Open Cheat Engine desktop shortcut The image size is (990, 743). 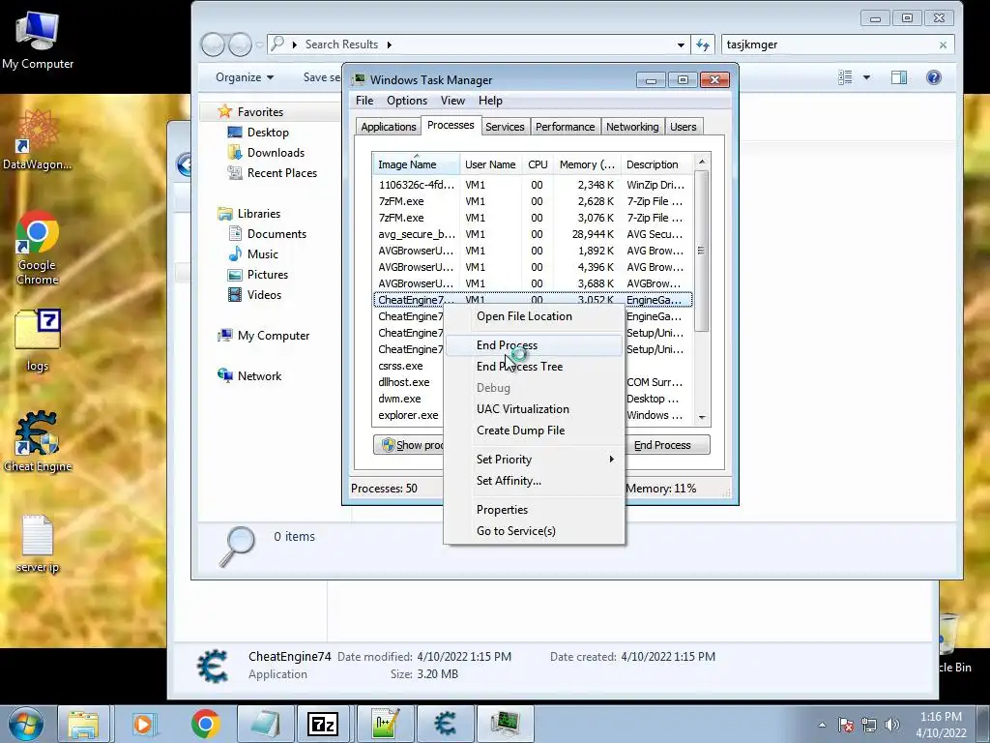(x=38, y=441)
